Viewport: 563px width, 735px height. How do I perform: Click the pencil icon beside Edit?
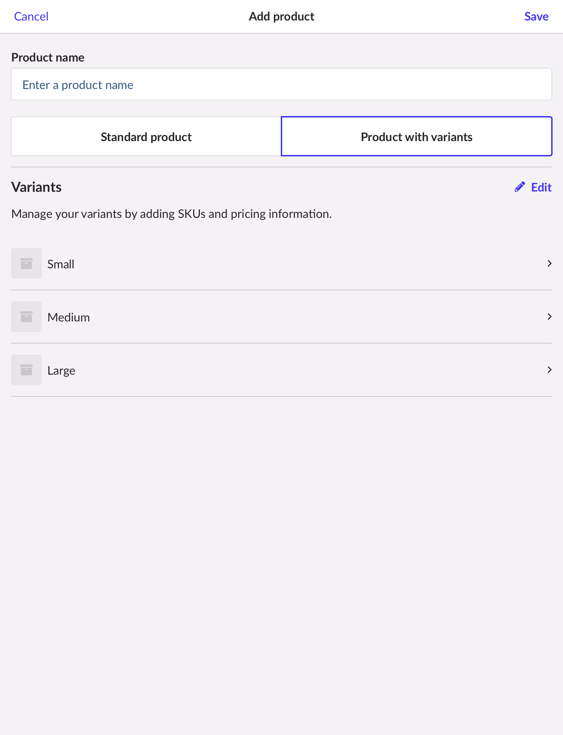point(520,187)
